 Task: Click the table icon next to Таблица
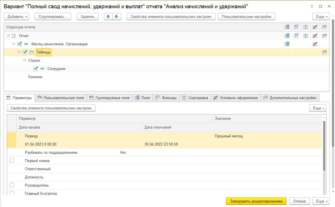(x=32, y=52)
